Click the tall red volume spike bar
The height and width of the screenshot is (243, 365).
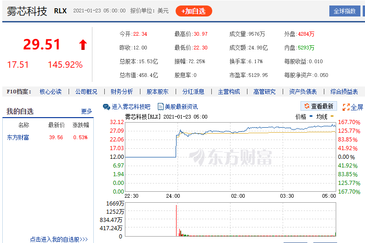(177, 221)
